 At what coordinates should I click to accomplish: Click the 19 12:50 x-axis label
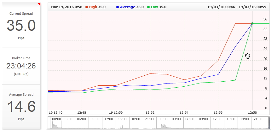pyautogui.click(x=116, y=113)
